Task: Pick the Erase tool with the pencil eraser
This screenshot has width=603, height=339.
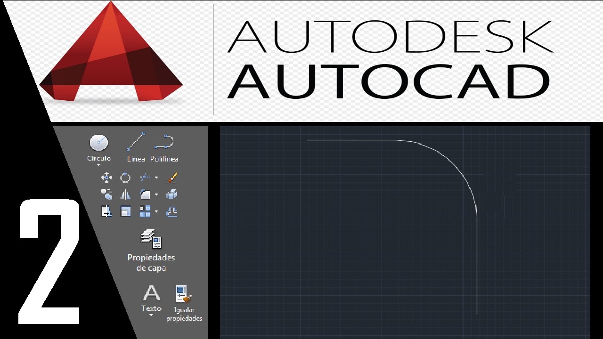Action: pos(172,178)
